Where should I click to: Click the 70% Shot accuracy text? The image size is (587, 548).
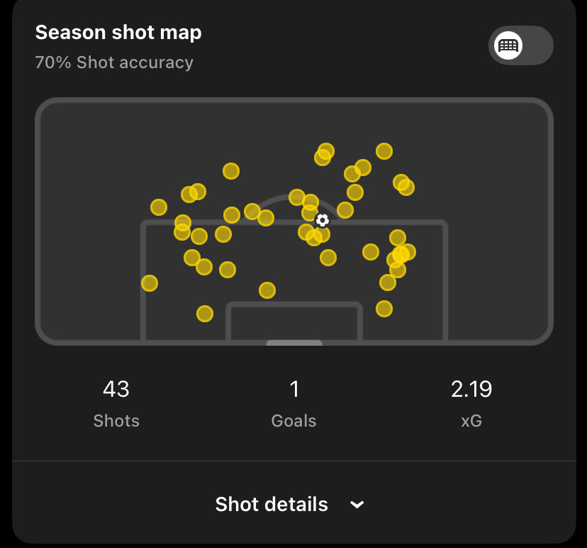click(114, 62)
